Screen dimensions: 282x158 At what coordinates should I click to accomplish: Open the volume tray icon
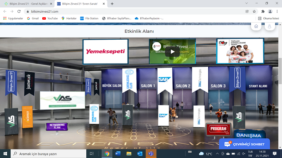pyautogui.click(x=244, y=154)
